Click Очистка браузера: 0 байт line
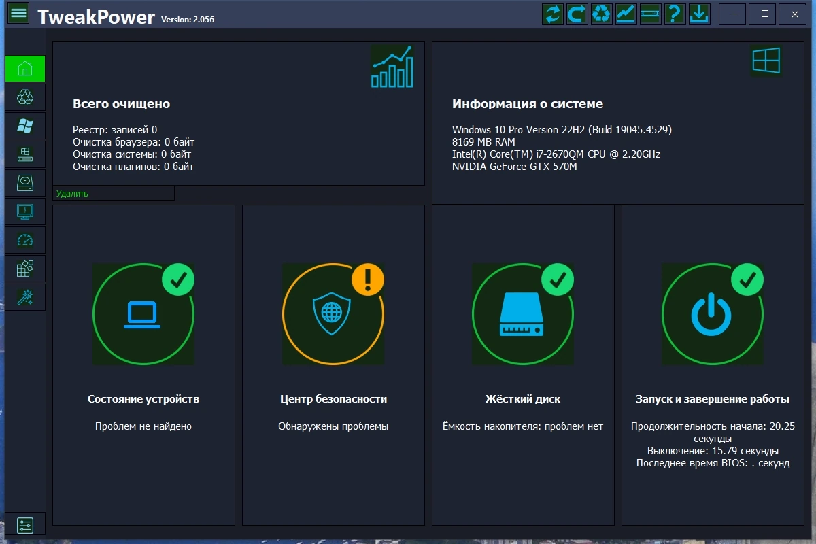 click(x=133, y=142)
